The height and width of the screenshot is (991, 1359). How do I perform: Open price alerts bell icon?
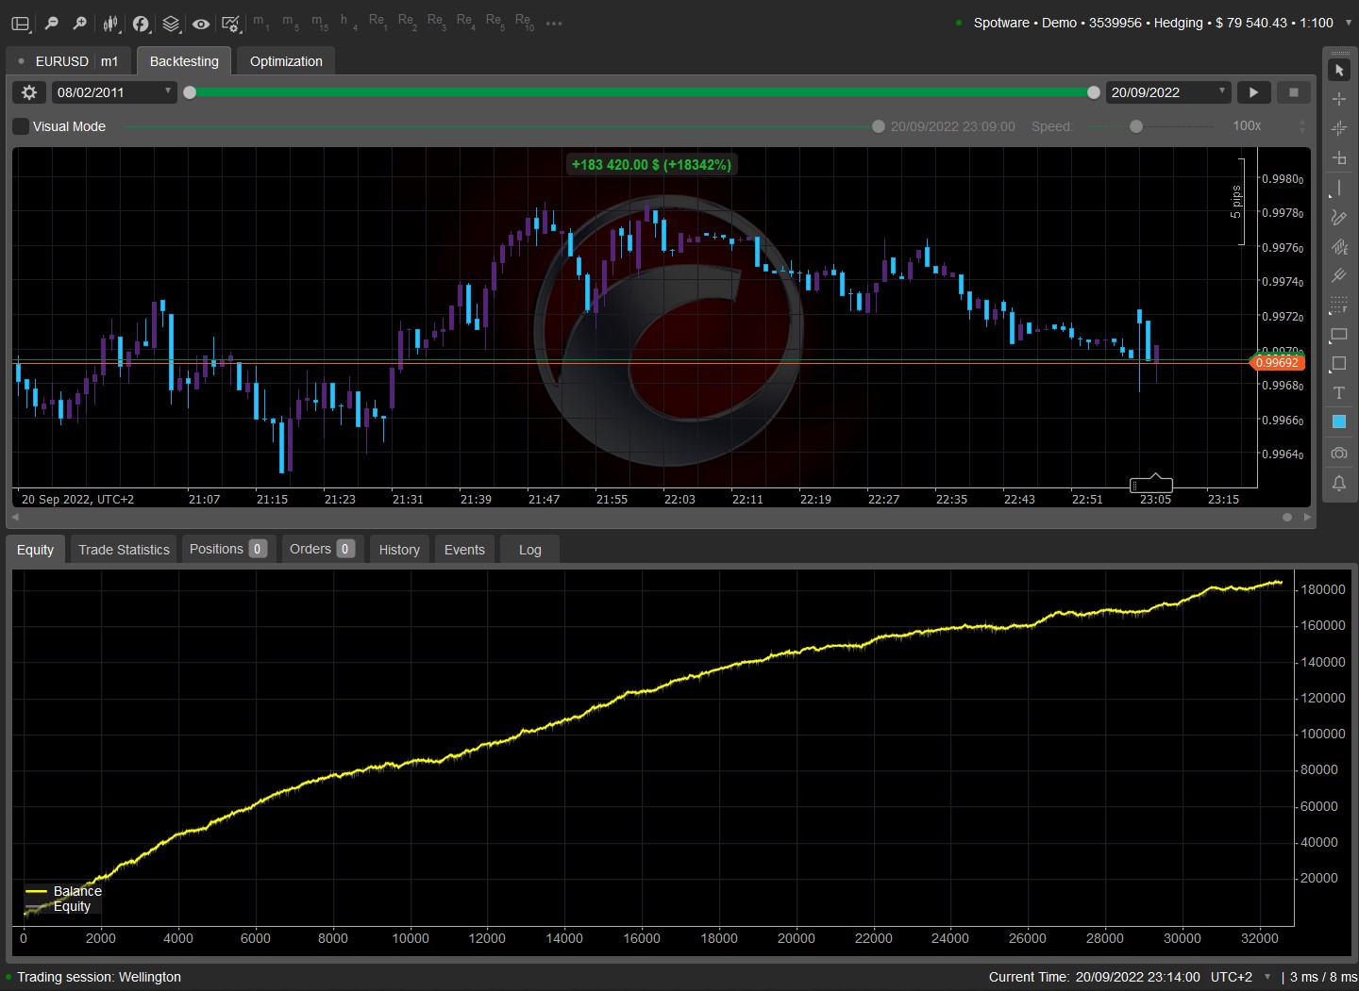click(1339, 484)
